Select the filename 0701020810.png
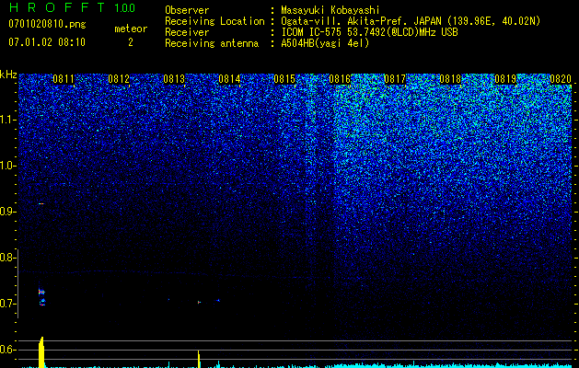The image size is (579, 368). [x=47, y=24]
